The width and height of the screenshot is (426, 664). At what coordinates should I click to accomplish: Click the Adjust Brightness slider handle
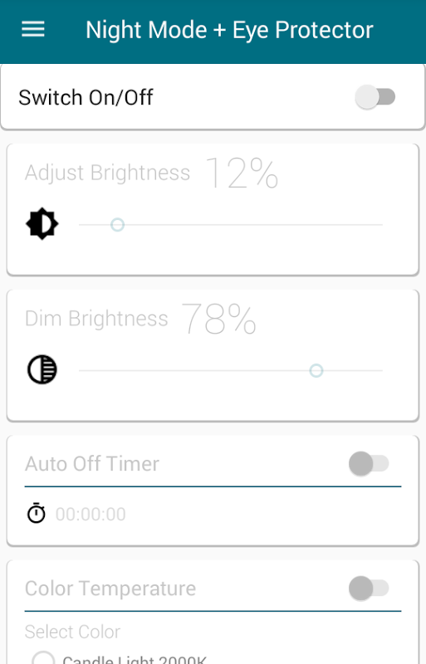[117, 224]
